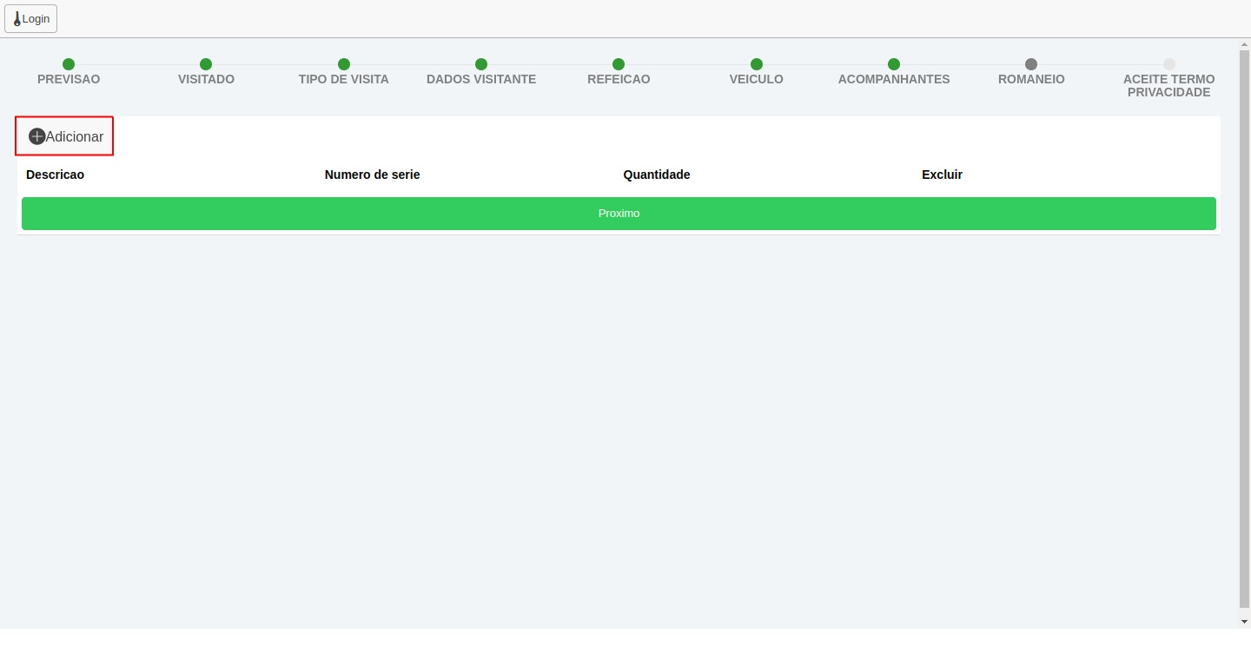Select the PREVISAO step dot
Viewport: 1251px width, 666px height.
tap(69, 64)
